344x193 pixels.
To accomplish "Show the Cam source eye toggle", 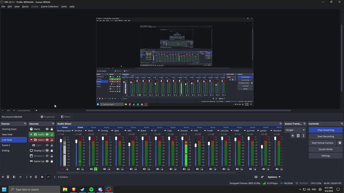I will coord(47,145).
